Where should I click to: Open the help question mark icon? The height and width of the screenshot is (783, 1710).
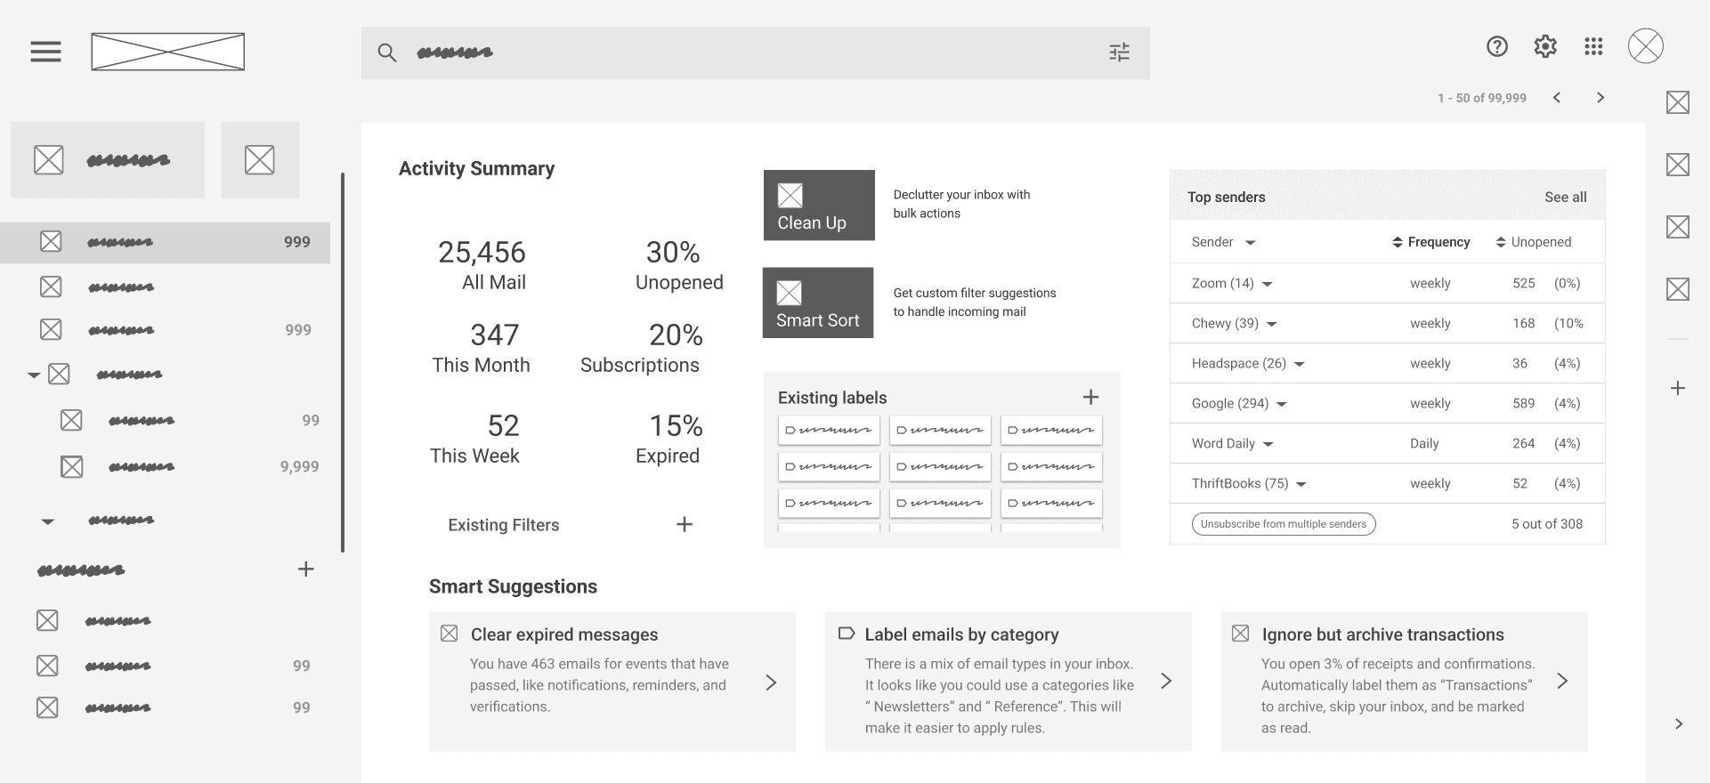[1497, 46]
